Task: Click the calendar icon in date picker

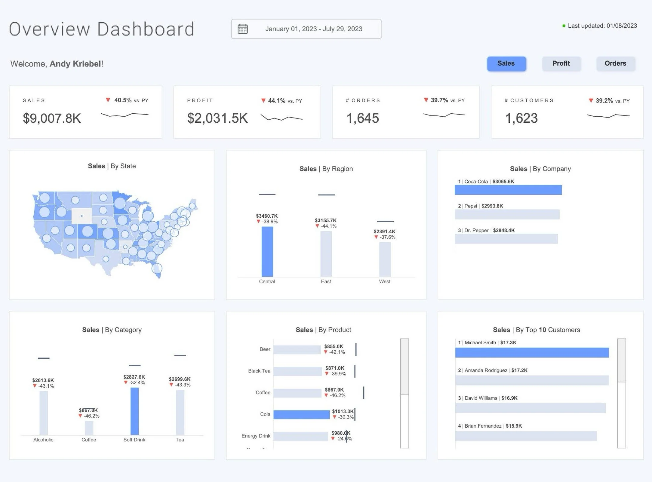Action: click(242, 29)
